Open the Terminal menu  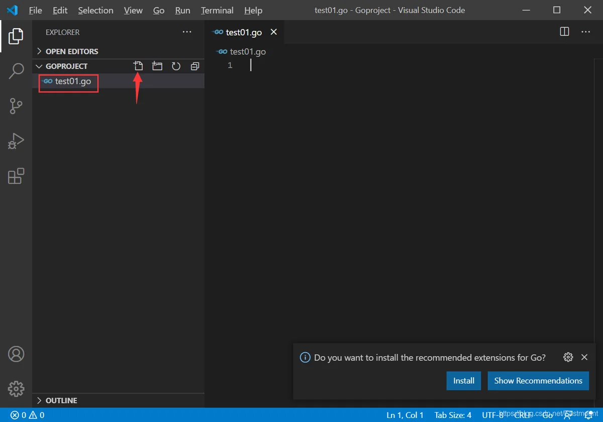click(217, 10)
